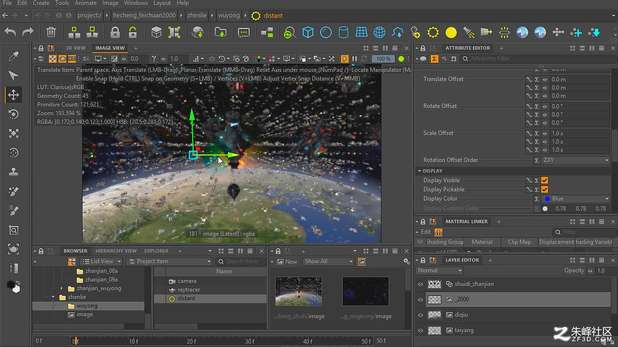The height and width of the screenshot is (347, 618).
Task: Switch to the 3D VIEW tab
Action: (x=76, y=48)
